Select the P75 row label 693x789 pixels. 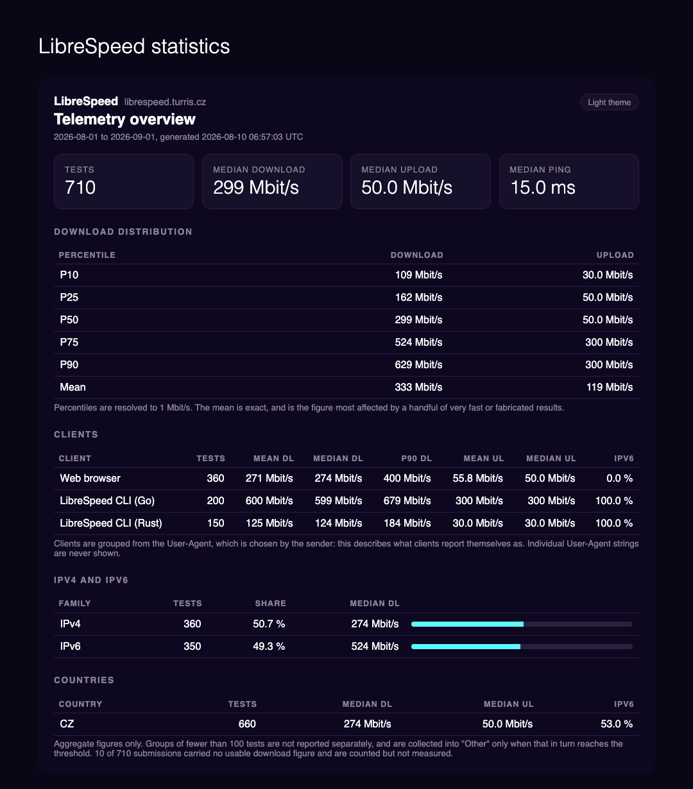tap(69, 343)
